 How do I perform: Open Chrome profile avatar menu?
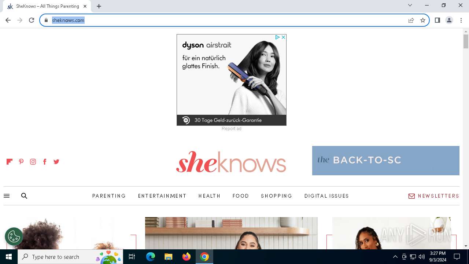(449, 20)
